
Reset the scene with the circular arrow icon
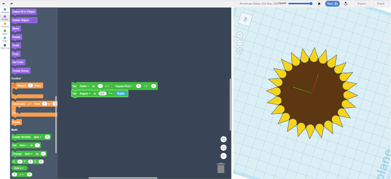[346, 4]
